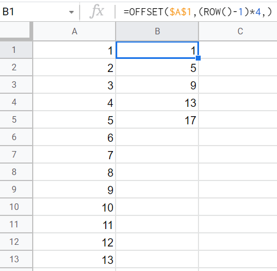
Task: Select row 5 header
Action: [16, 119]
